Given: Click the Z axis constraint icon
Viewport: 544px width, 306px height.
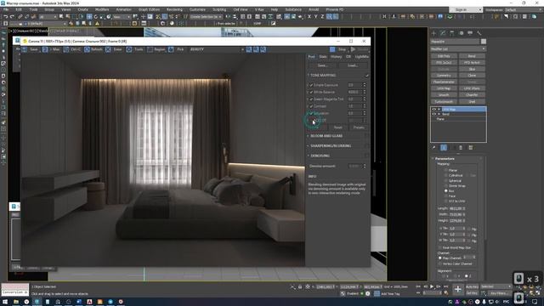Looking at the screenshot, I should (322, 17).
